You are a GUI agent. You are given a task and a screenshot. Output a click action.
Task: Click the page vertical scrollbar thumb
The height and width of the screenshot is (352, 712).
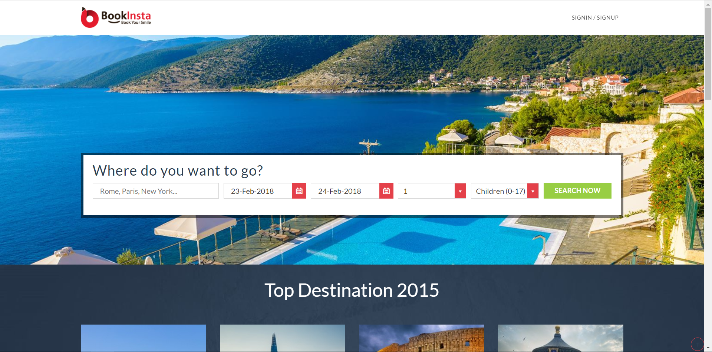pos(708,54)
